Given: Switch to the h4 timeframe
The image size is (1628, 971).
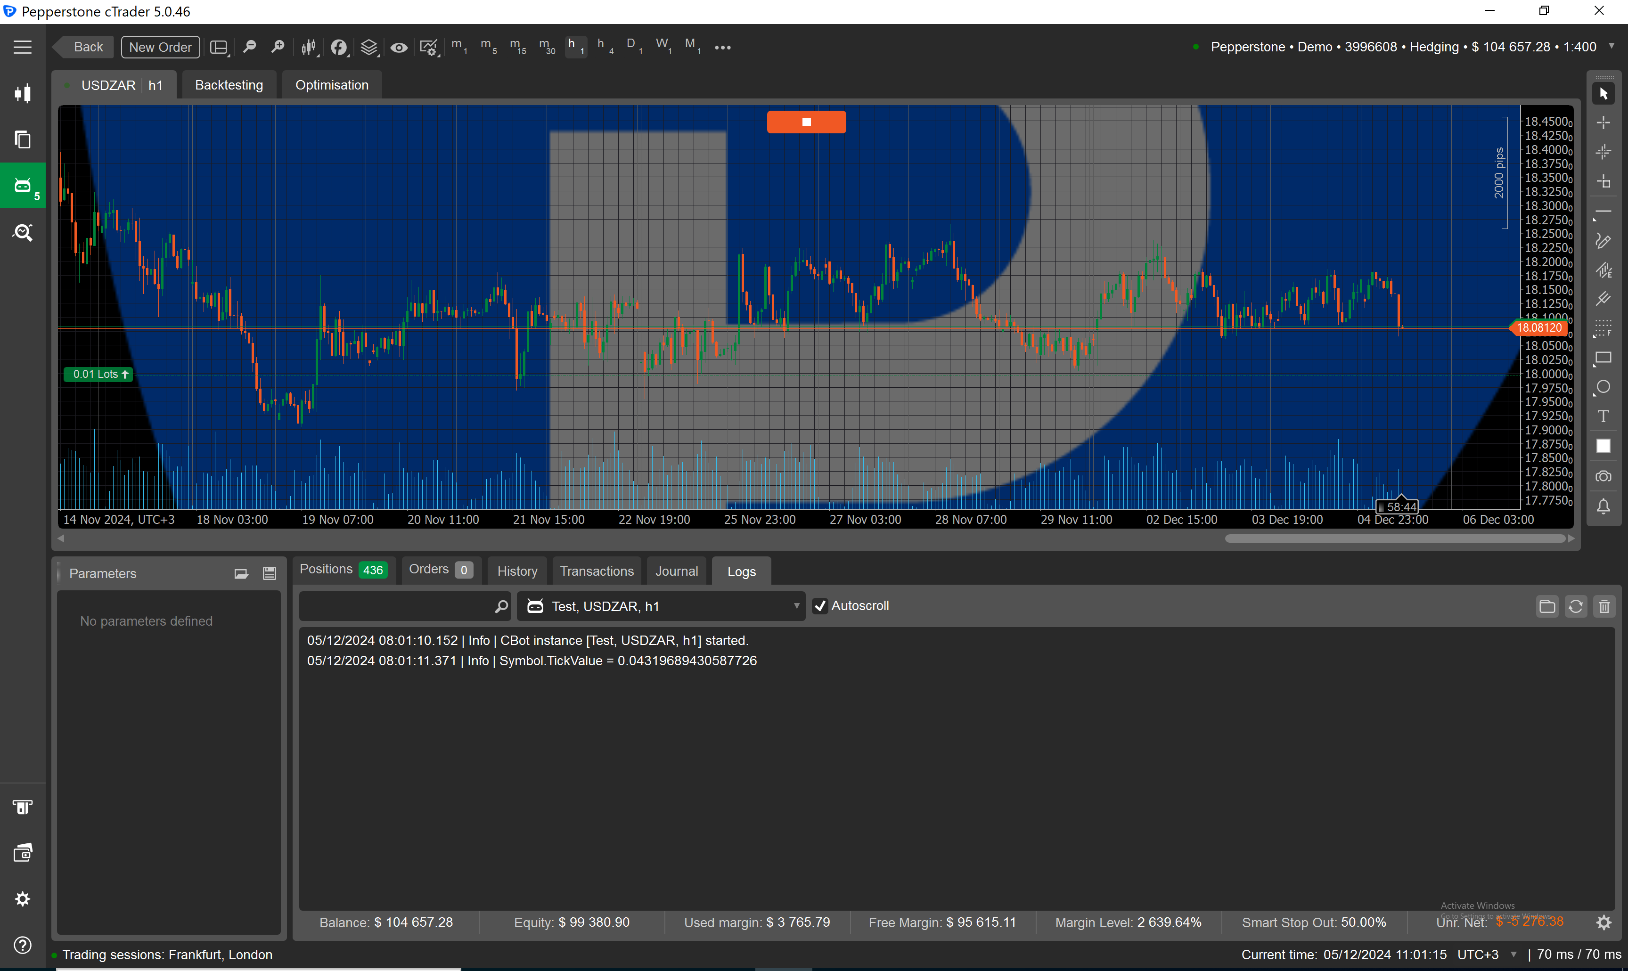Looking at the screenshot, I should tap(605, 46).
